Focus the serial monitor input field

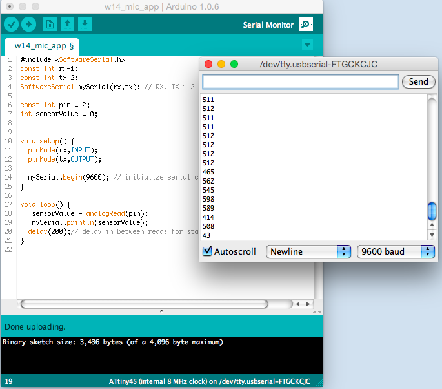coord(300,82)
